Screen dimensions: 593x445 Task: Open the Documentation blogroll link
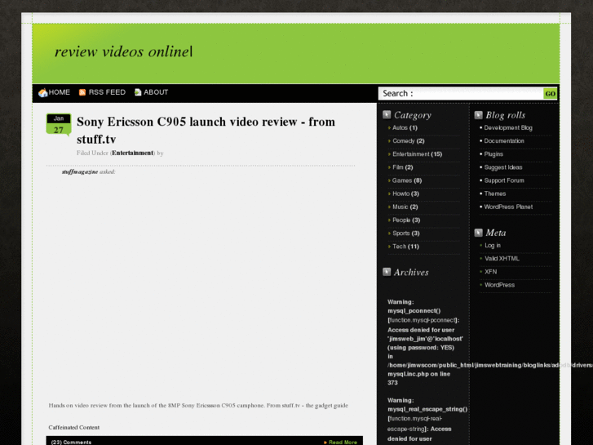504,141
